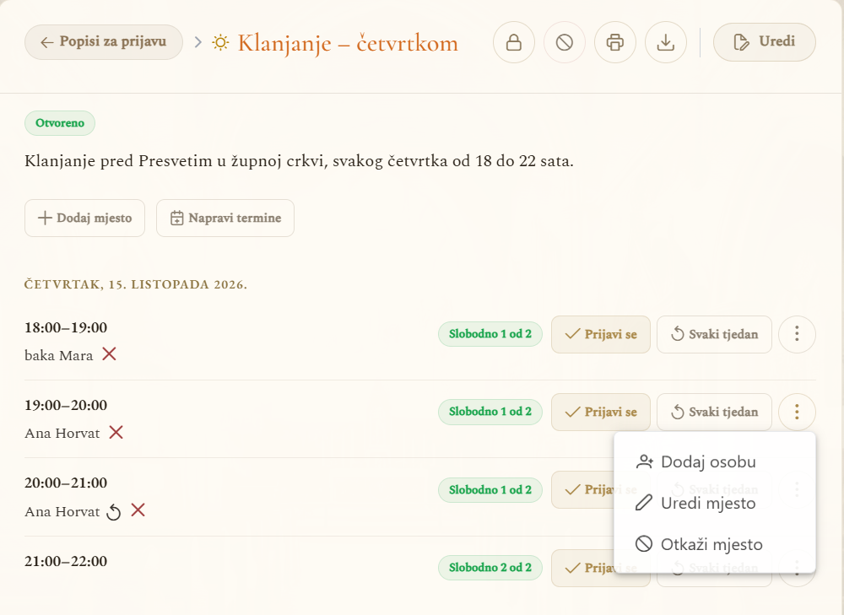Viewport: 844px width, 615px height.
Task: Click the Slobodno 1 od 2 badge for 19:00–20:00
Action: pyautogui.click(x=490, y=413)
